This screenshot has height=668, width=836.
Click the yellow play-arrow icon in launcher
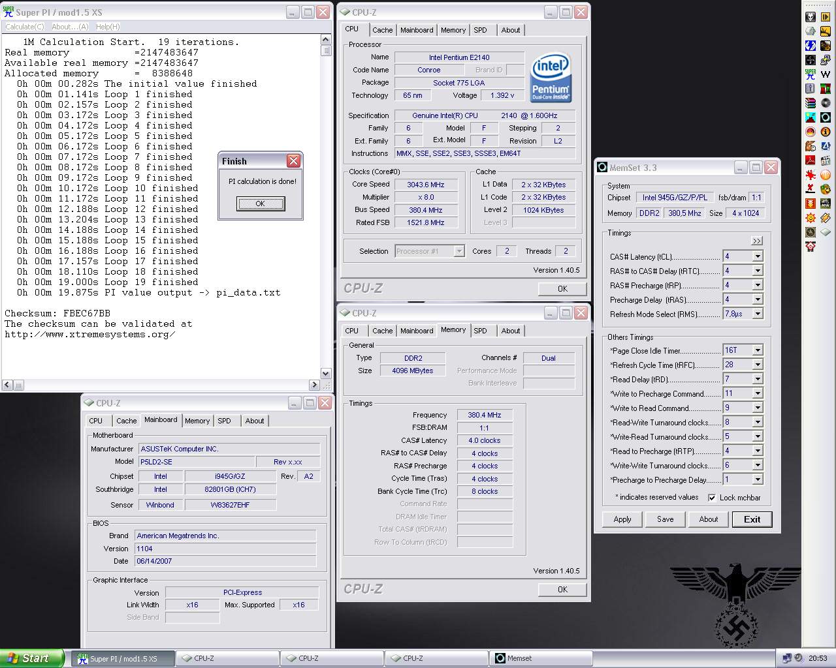coord(826,16)
